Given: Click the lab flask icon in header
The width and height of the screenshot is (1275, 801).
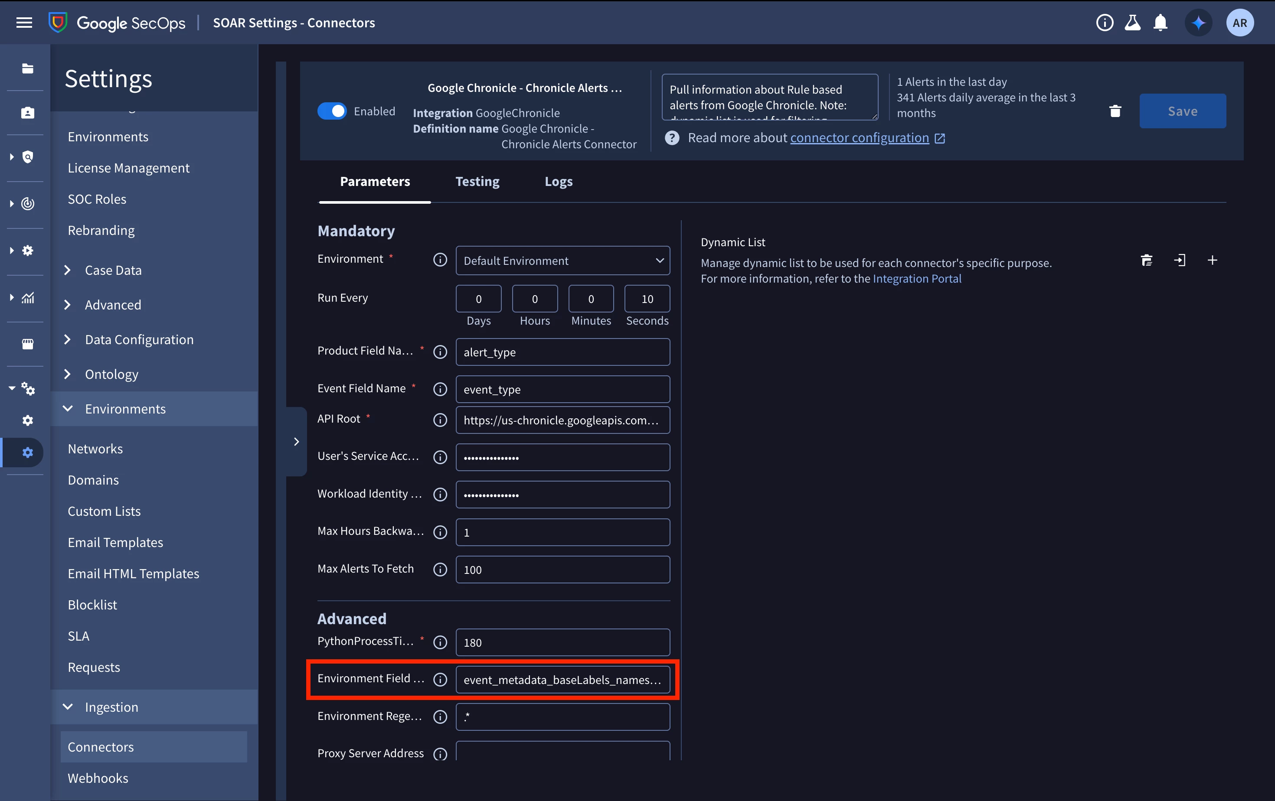Looking at the screenshot, I should (1133, 23).
